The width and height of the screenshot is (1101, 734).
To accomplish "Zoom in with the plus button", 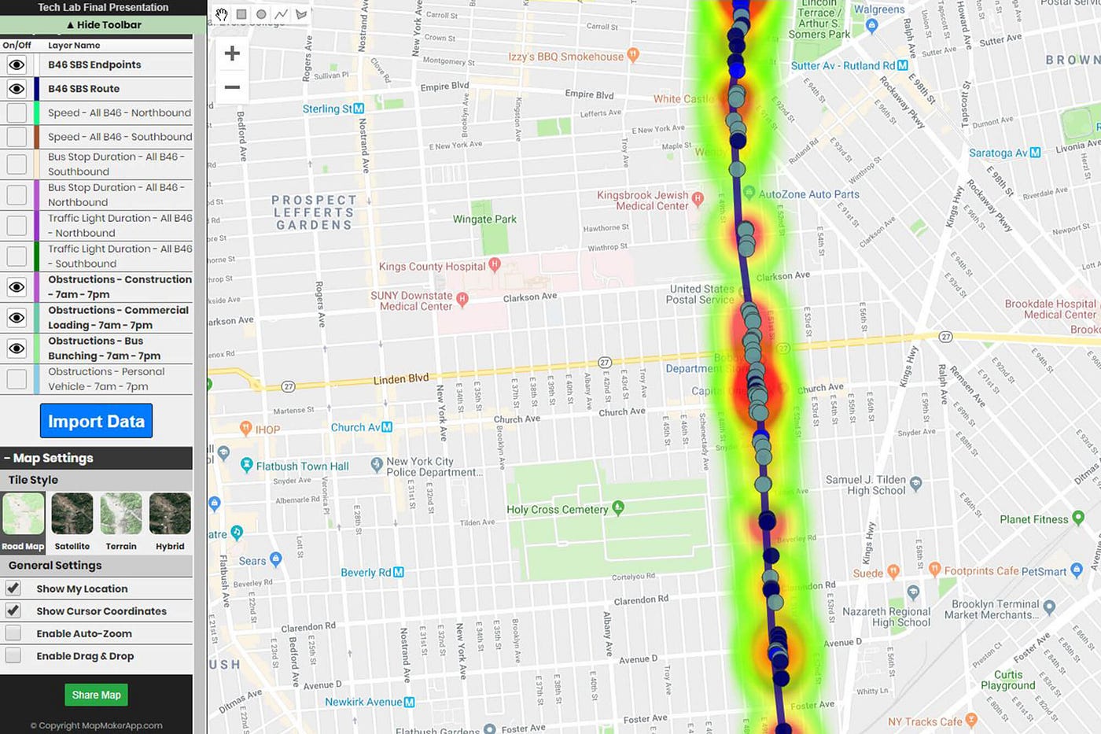I will (x=232, y=53).
